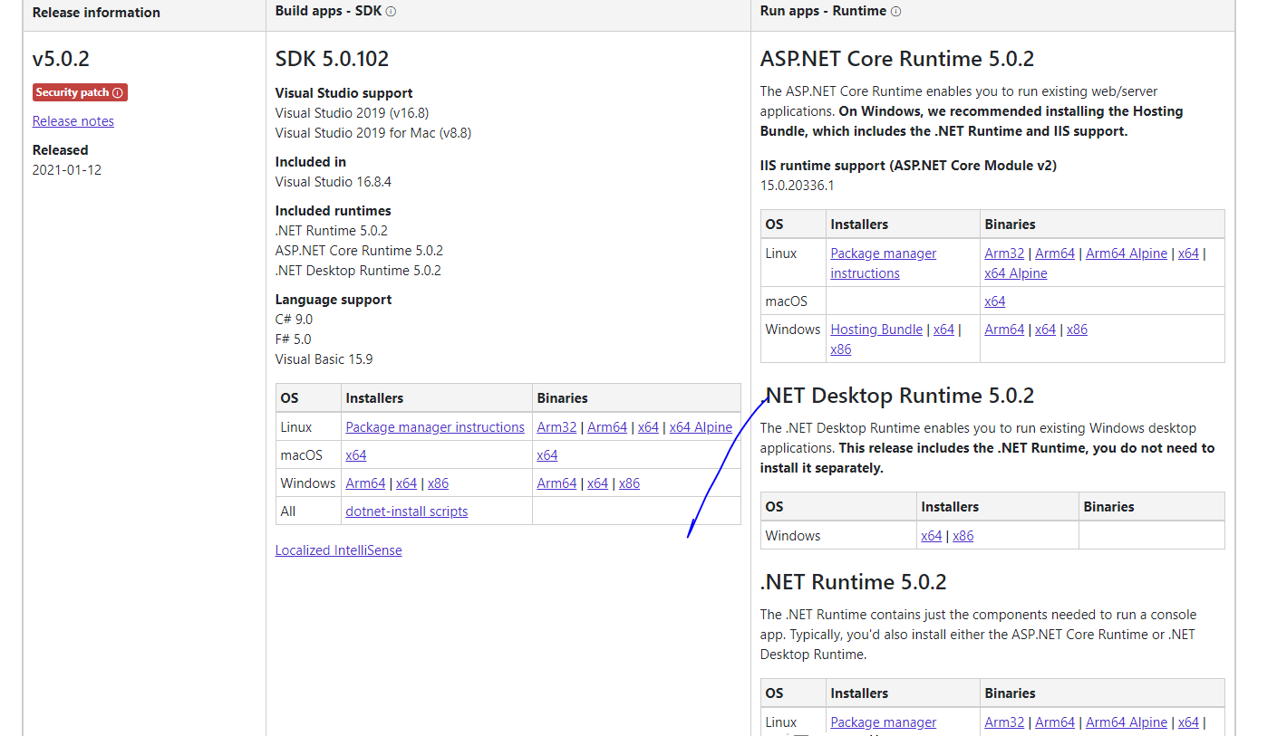Click the v5.0.2 version heading
This screenshot has height=736, width=1277.
(61, 60)
